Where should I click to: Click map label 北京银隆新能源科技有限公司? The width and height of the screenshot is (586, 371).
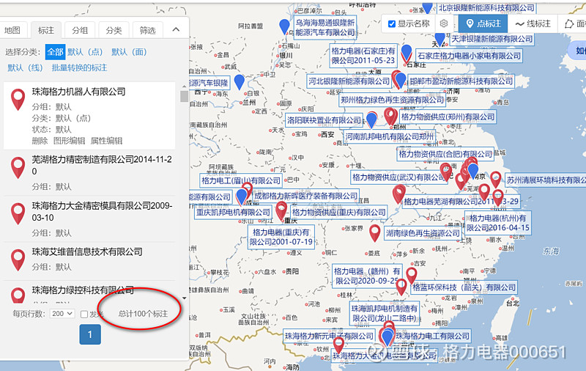(486, 7)
